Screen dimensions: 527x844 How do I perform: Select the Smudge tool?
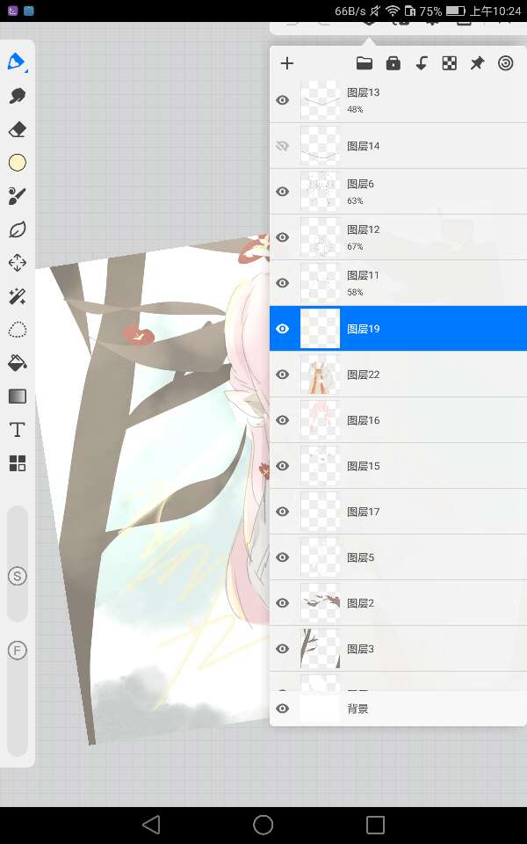(x=17, y=96)
